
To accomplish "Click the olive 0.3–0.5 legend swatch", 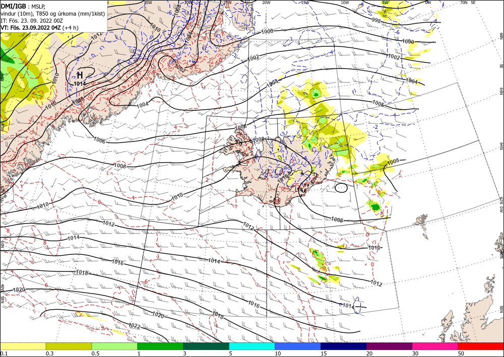I will [69, 346].
